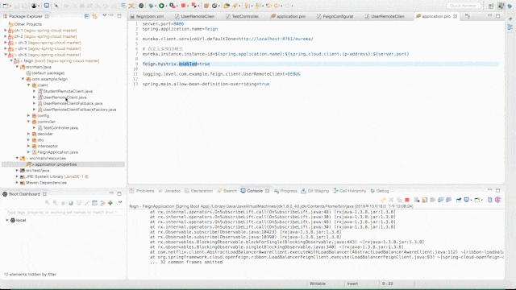The height and width of the screenshot is (290, 516).
Task: Toggle Word Wrap in Console toolbar
Action: pyautogui.click(x=433, y=200)
